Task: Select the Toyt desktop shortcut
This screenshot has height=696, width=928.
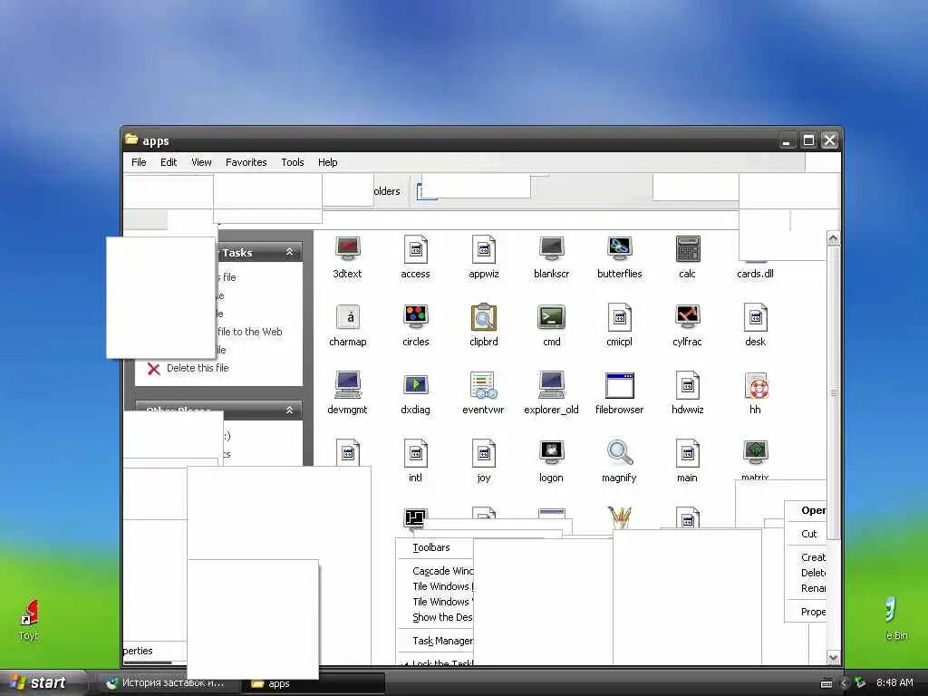Action: 28,620
